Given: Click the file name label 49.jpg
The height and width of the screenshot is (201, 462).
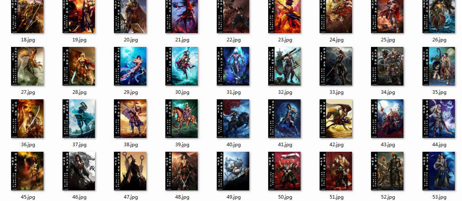Looking at the screenshot, I should [234, 197].
